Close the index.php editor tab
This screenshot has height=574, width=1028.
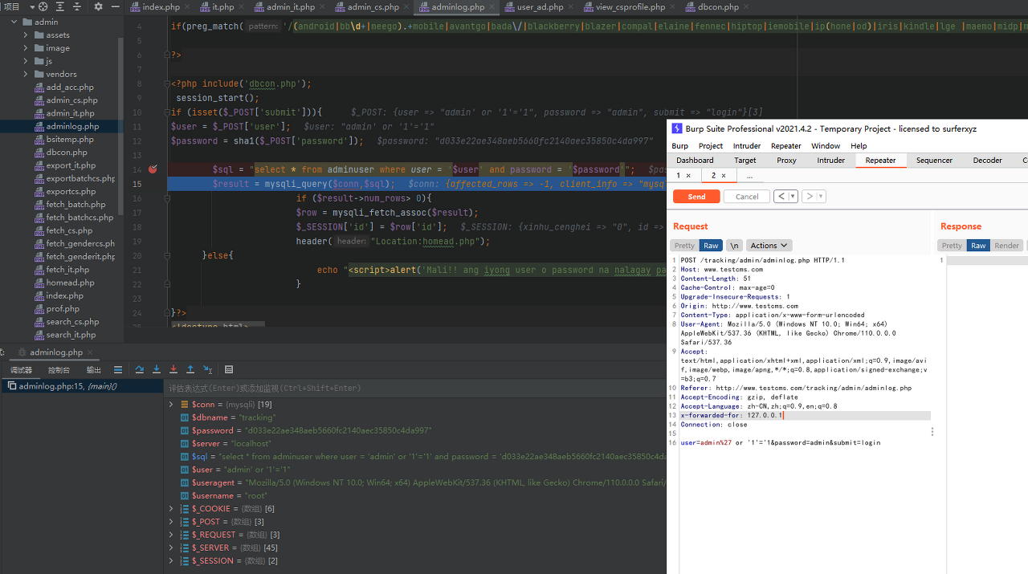pyautogui.click(x=188, y=7)
